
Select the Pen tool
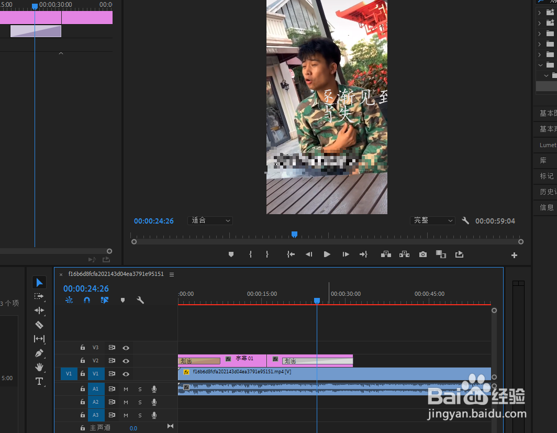coord(39,353)
